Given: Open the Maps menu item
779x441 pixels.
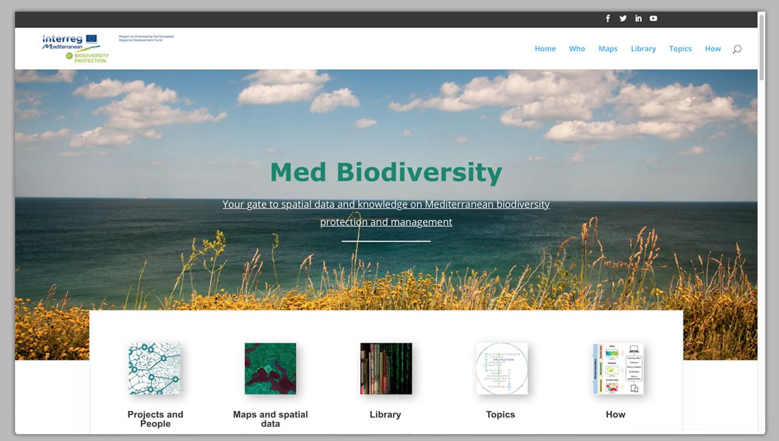Looking at the screenshot, I should 607,49.
